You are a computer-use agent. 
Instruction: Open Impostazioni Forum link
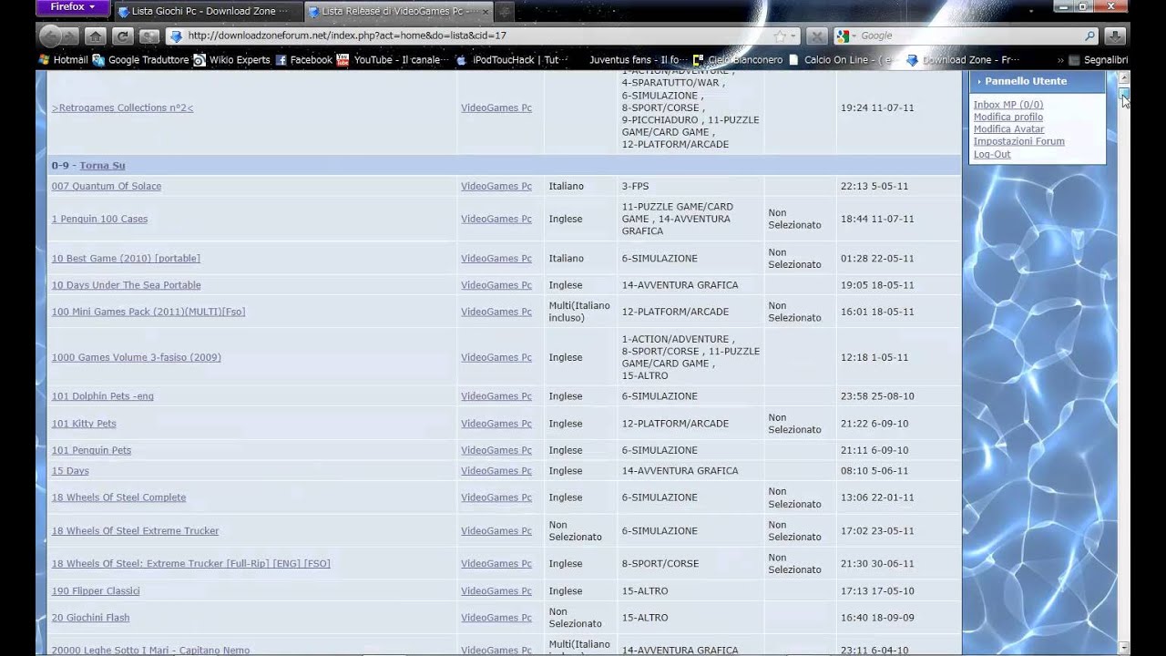[1018, 141]
